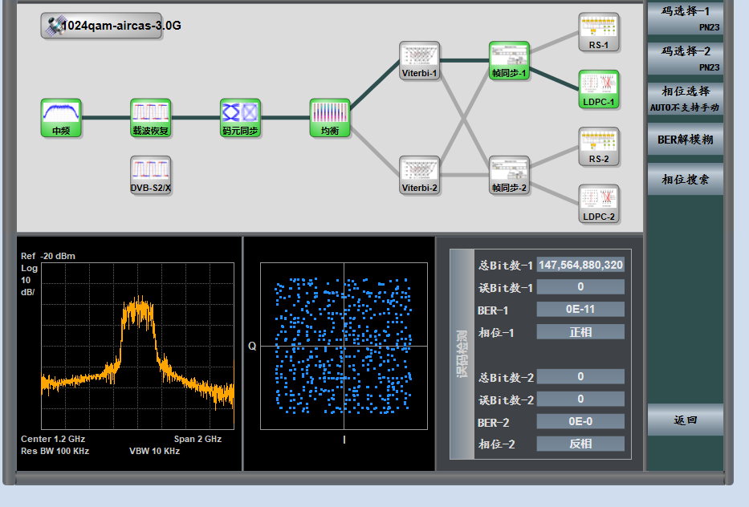
Task: Enable the LDPC-2 decoder block
Action: (599, 204)
